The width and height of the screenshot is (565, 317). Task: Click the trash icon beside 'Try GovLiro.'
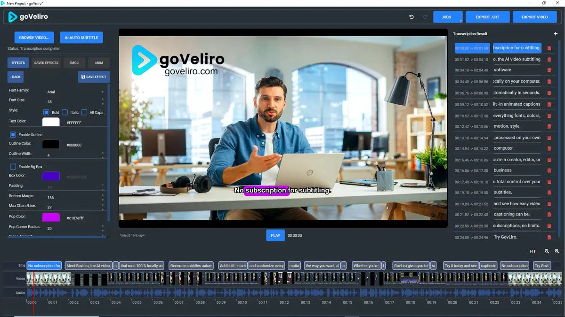pyautogui.click(x=549, y=237)
